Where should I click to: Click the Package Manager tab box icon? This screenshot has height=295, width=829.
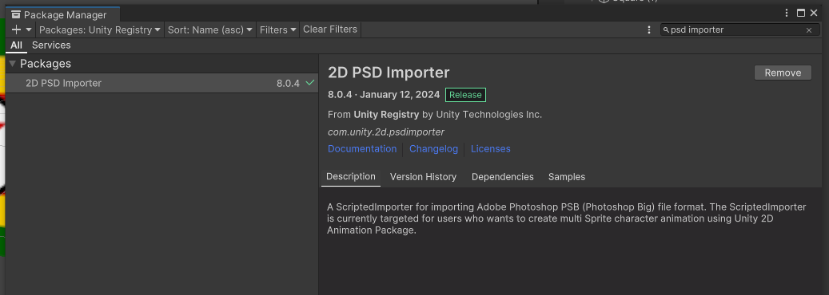(16, 15)
